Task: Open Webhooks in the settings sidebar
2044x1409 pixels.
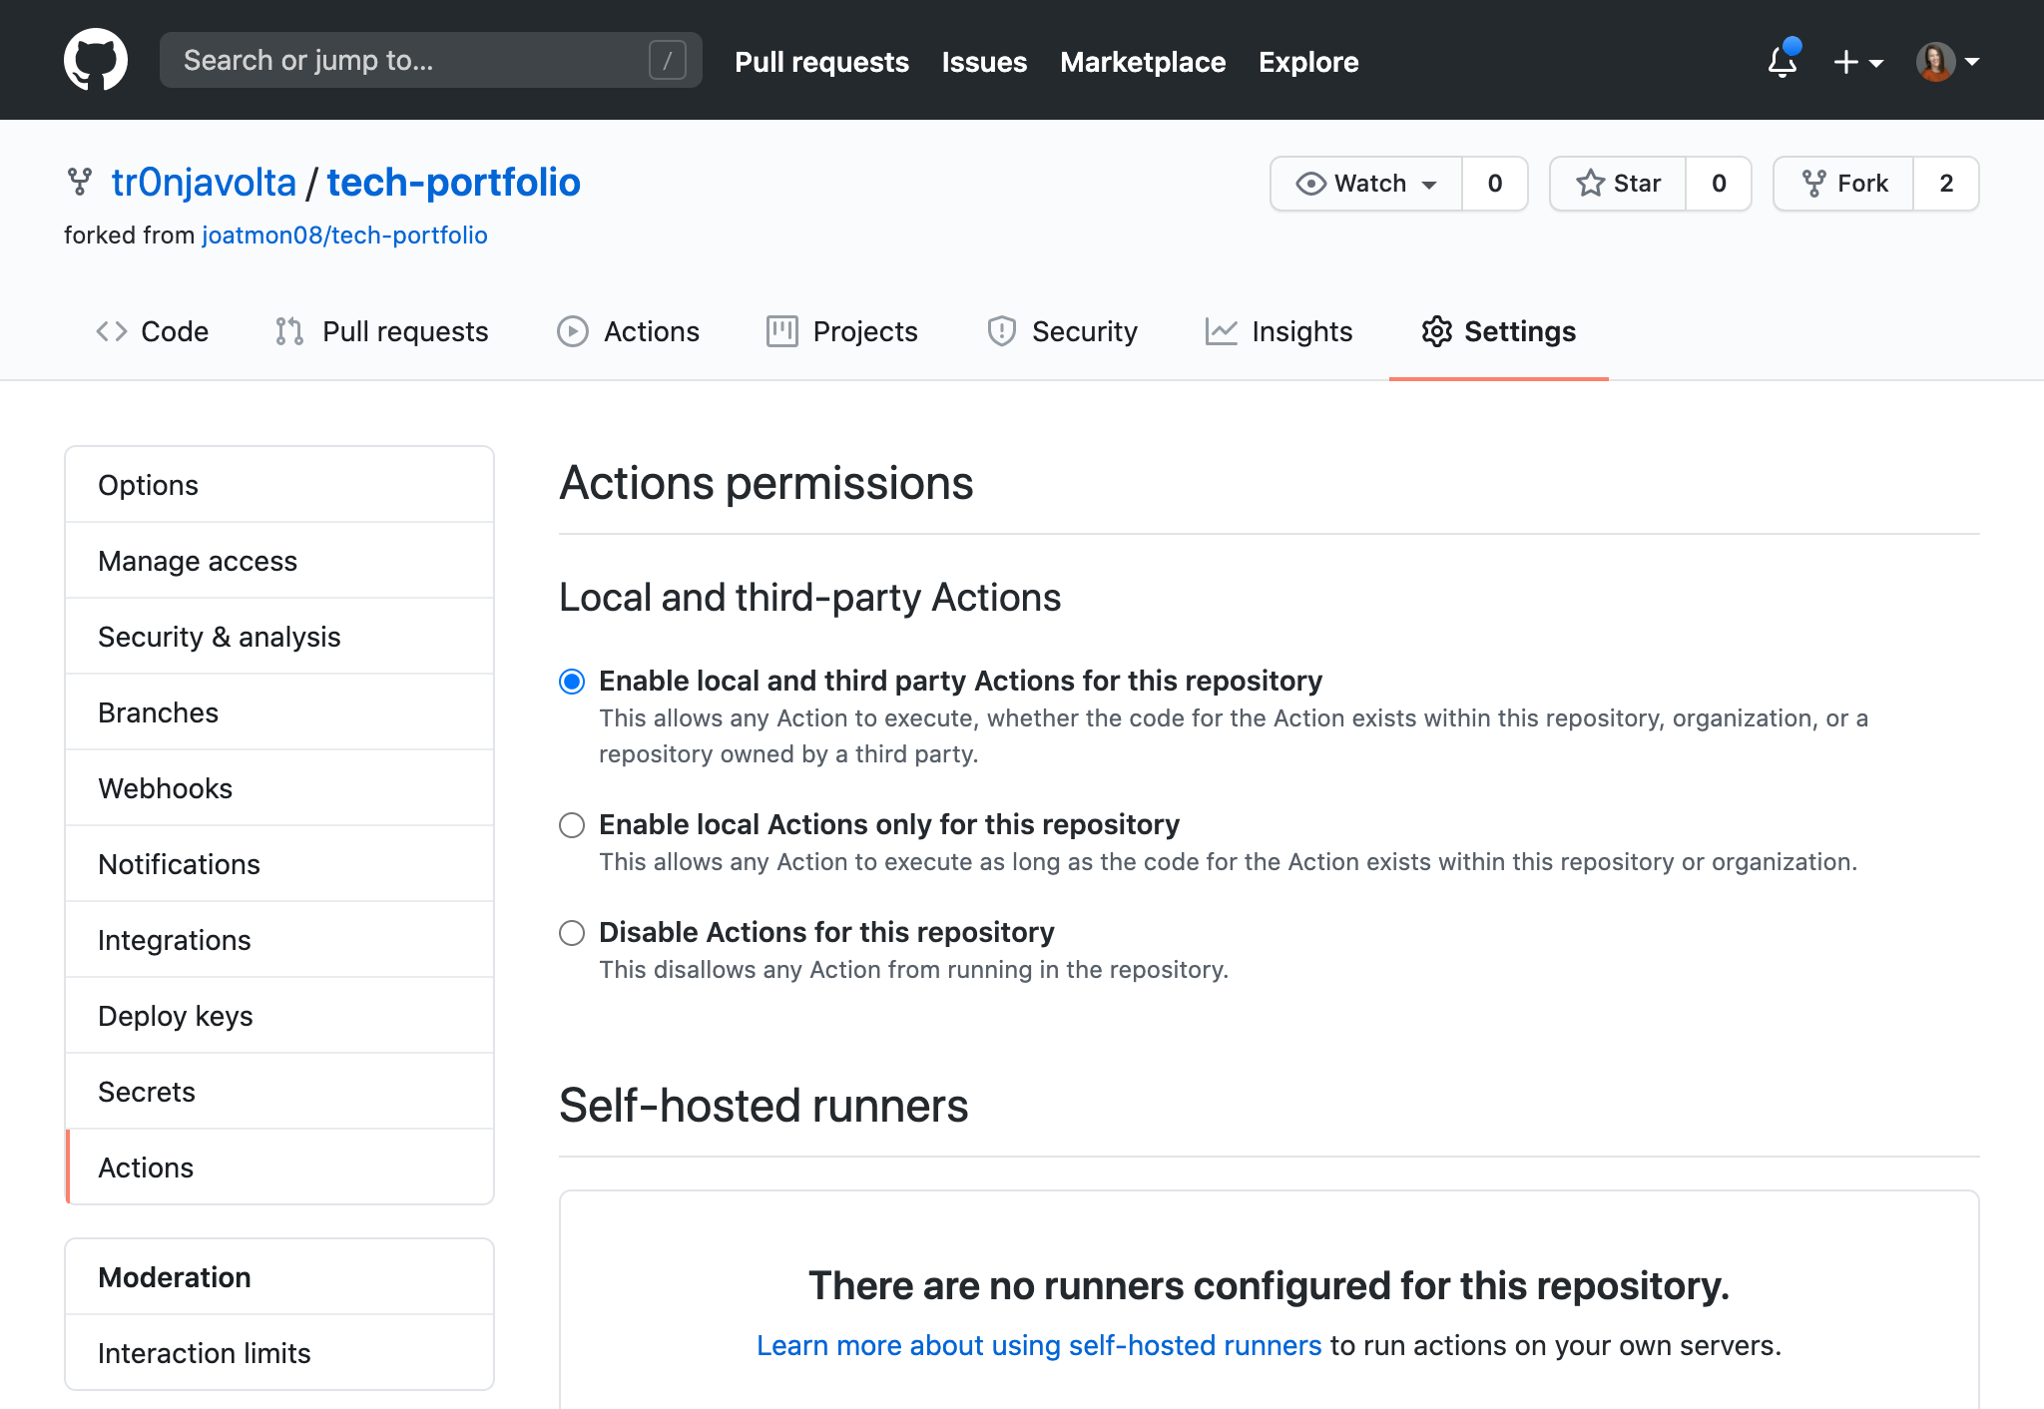Action: click(x=166, y=788)
